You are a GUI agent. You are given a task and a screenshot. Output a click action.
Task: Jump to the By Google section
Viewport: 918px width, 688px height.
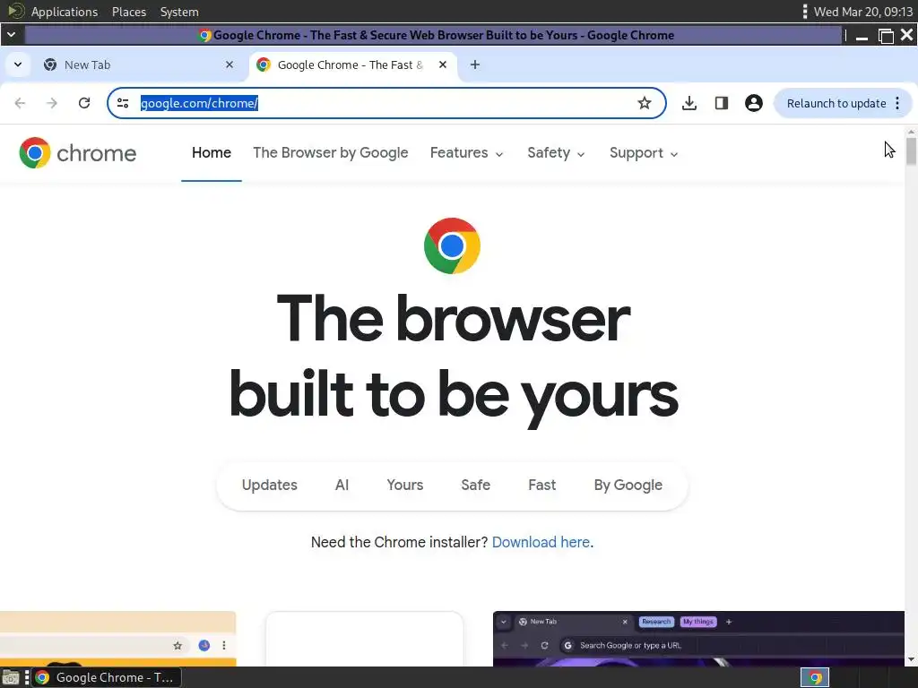pos(628,485)
